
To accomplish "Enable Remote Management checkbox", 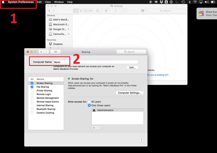I will point(32,98).
